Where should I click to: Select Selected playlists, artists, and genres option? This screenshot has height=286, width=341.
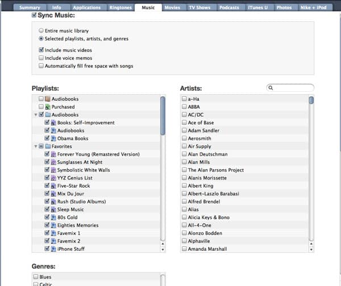(x=41, y=39)
